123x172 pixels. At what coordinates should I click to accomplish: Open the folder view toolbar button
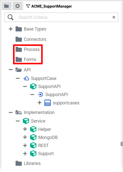click(x=7, y=6)
